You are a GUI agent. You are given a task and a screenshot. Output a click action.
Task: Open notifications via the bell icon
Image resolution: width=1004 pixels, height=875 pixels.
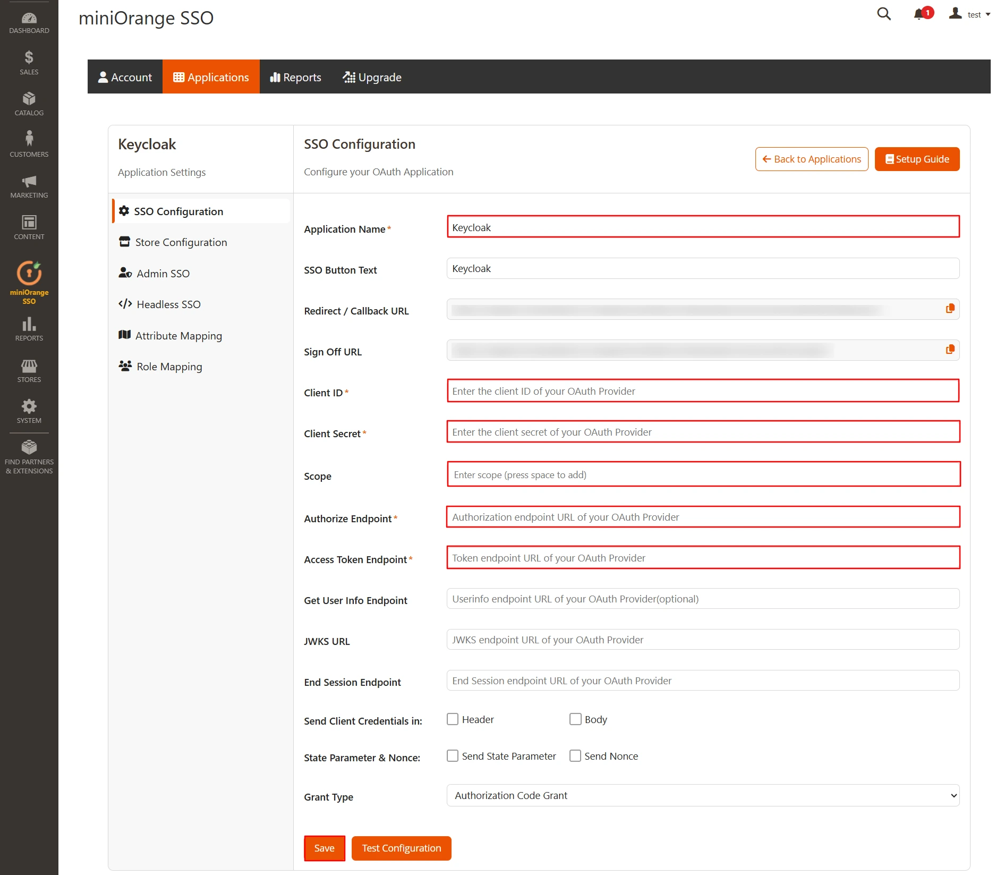point(918,14)
